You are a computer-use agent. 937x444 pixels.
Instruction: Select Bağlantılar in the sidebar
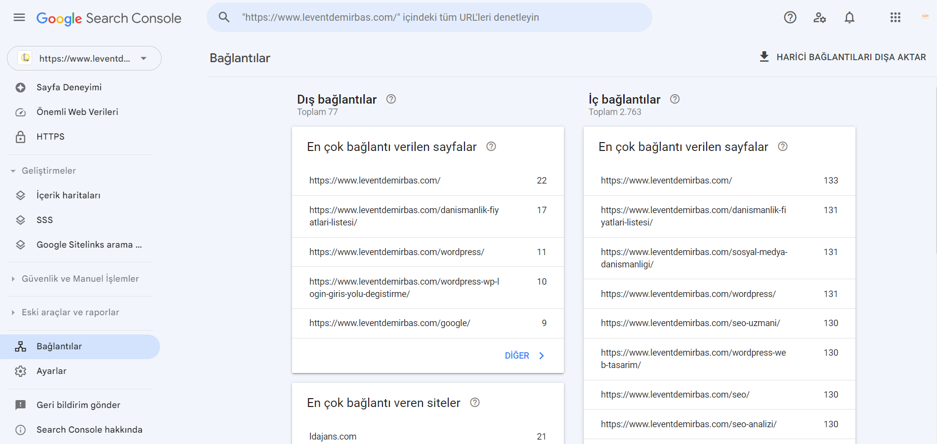click(80, 346)
